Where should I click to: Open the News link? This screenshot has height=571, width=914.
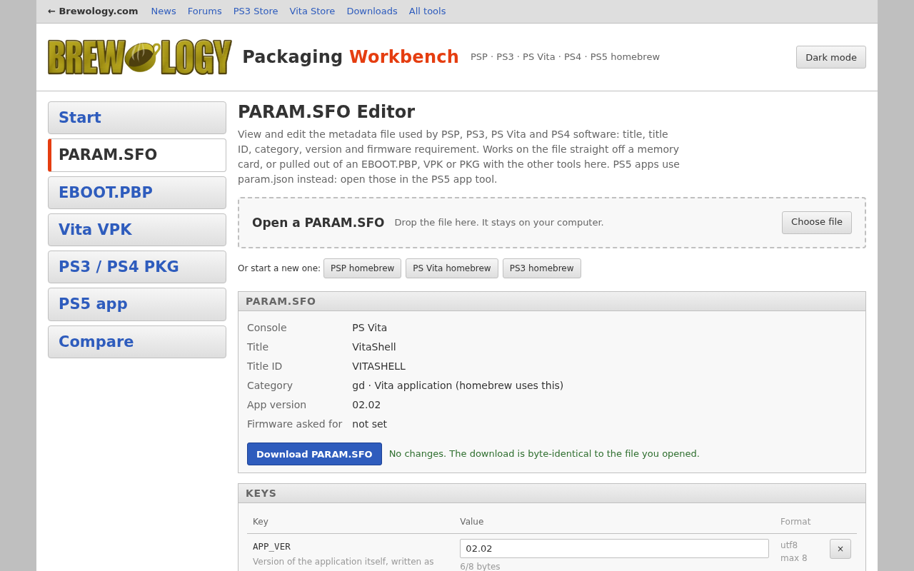(164, 11)
